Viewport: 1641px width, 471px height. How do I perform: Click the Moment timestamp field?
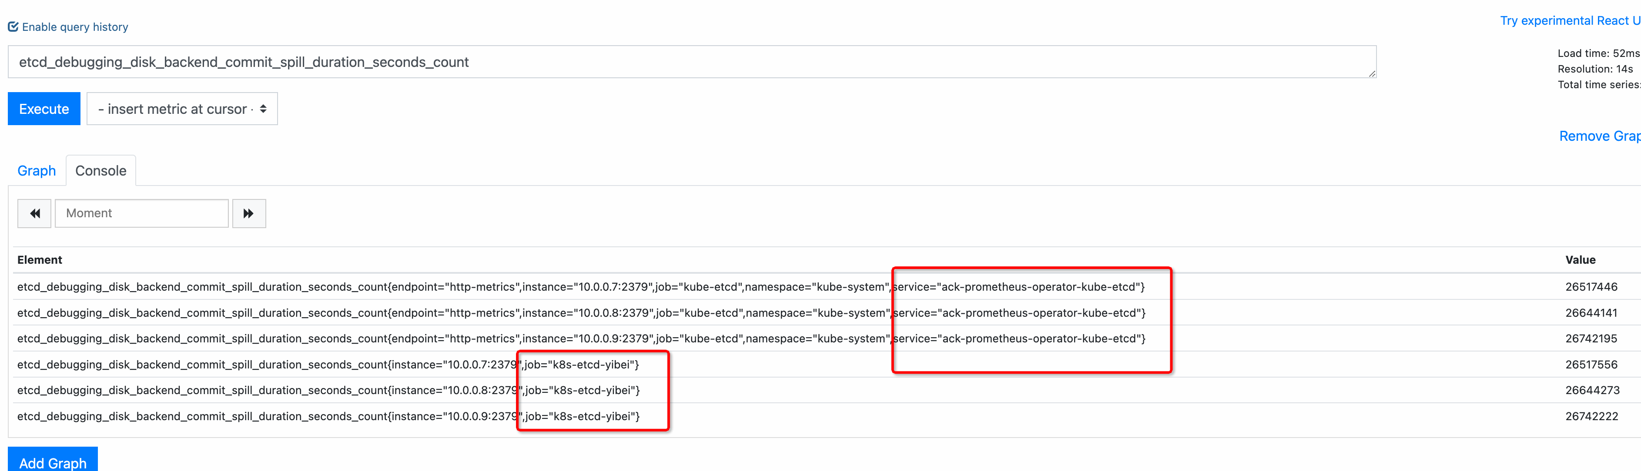click(x=141, y=213)
